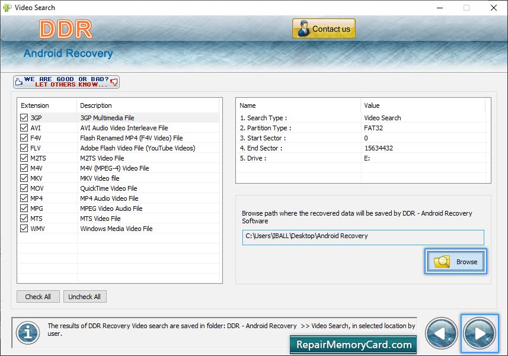Select 'Adobe Flash Video File (YouTube Videos)' text

(138, 148)
